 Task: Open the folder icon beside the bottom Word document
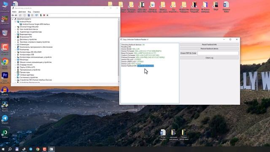coord(173,133)
